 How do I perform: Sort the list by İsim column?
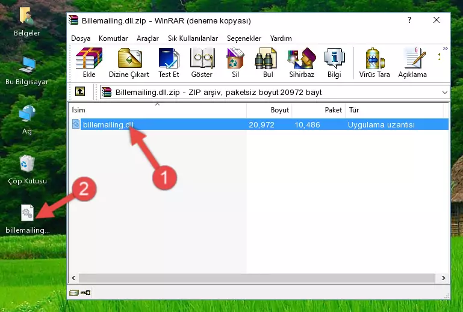[158, 110]
